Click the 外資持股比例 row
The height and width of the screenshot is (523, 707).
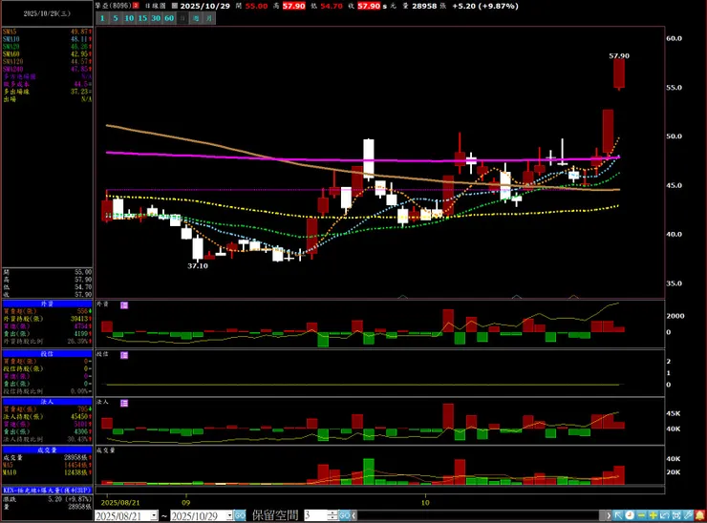[48, 342]
